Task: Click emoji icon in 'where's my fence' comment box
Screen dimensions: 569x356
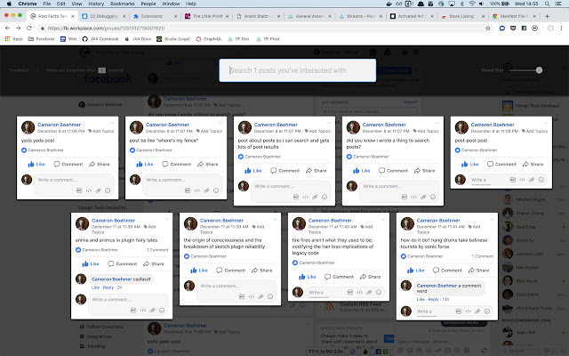Action: coord(216,190)
